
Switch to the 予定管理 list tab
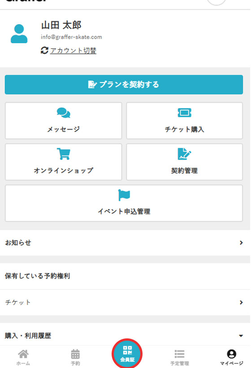pos(180,357)
